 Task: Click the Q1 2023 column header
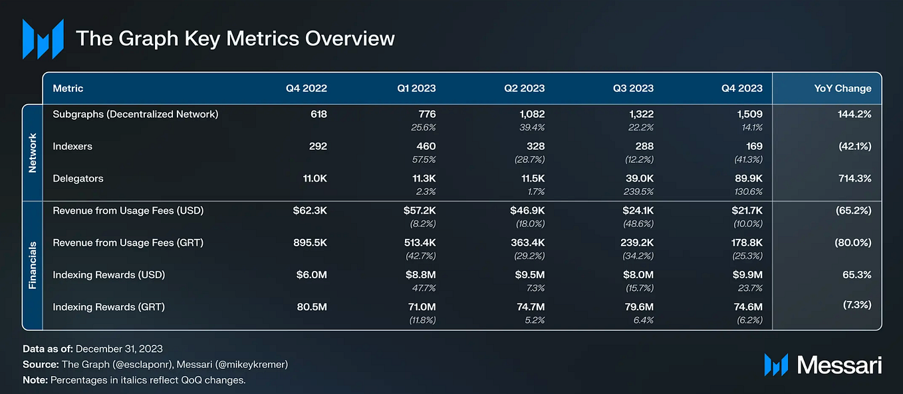click(415, 88)
